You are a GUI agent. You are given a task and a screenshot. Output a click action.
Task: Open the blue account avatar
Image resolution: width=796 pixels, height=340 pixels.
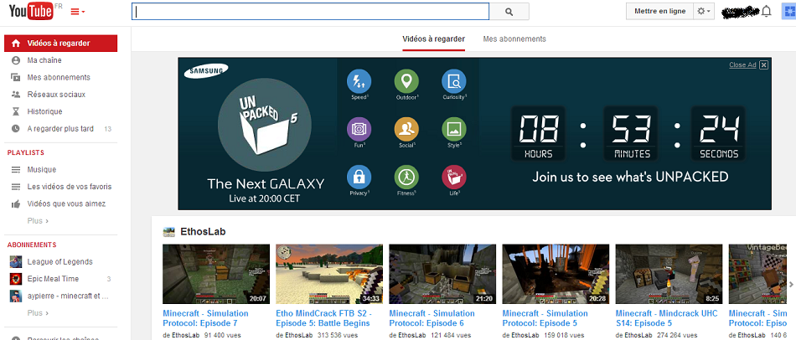pyautogui.click(x=788, y=11)
